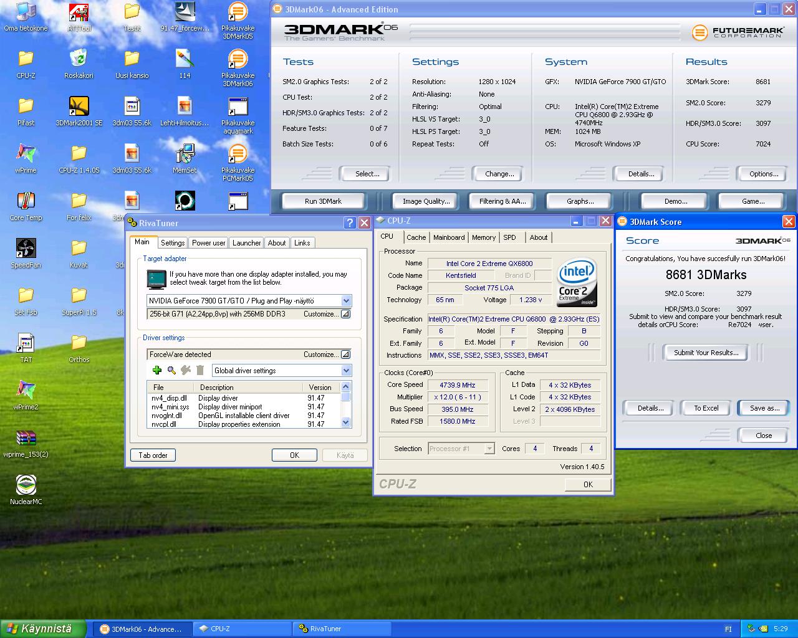The width and height of the screenshot is (798, 638).
Task: Select the Orthos folder icon
Action: [79, 348]
